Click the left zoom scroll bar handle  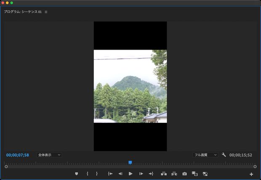pyautogui.click(x=6, y=167)
